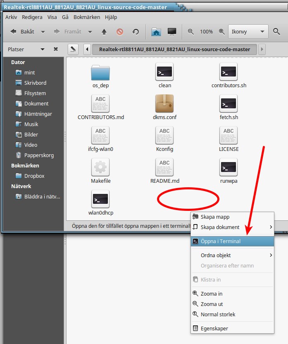Click the Up directory arrow icon
The width and height of the screenshot is (288, 344).
(x=104, y=32)
